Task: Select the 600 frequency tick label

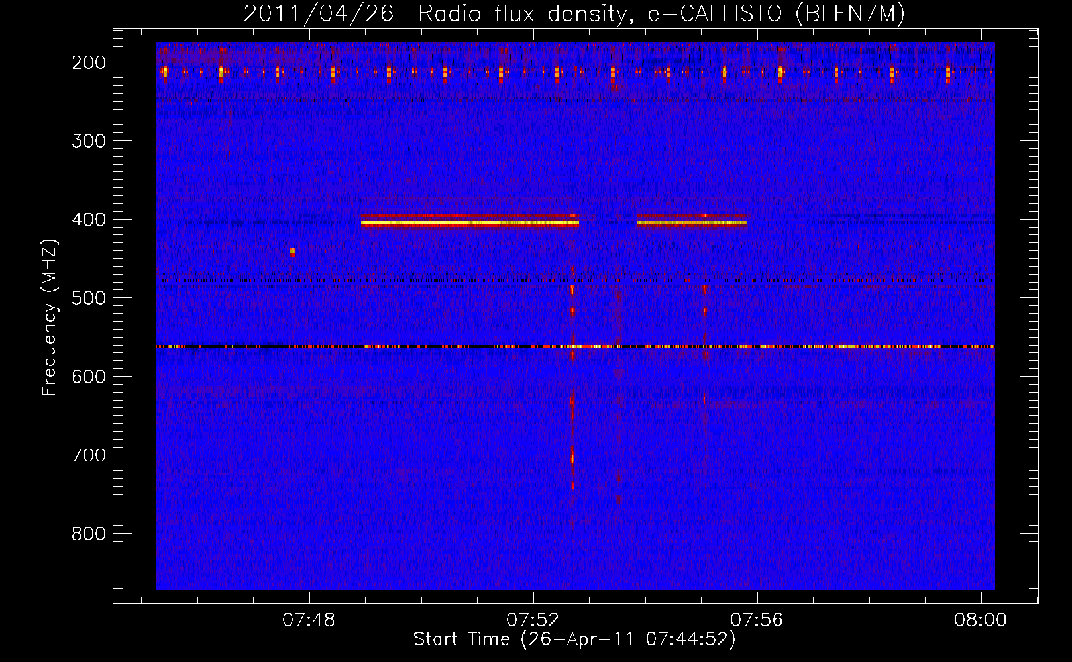Action: (x=88, y=377)
